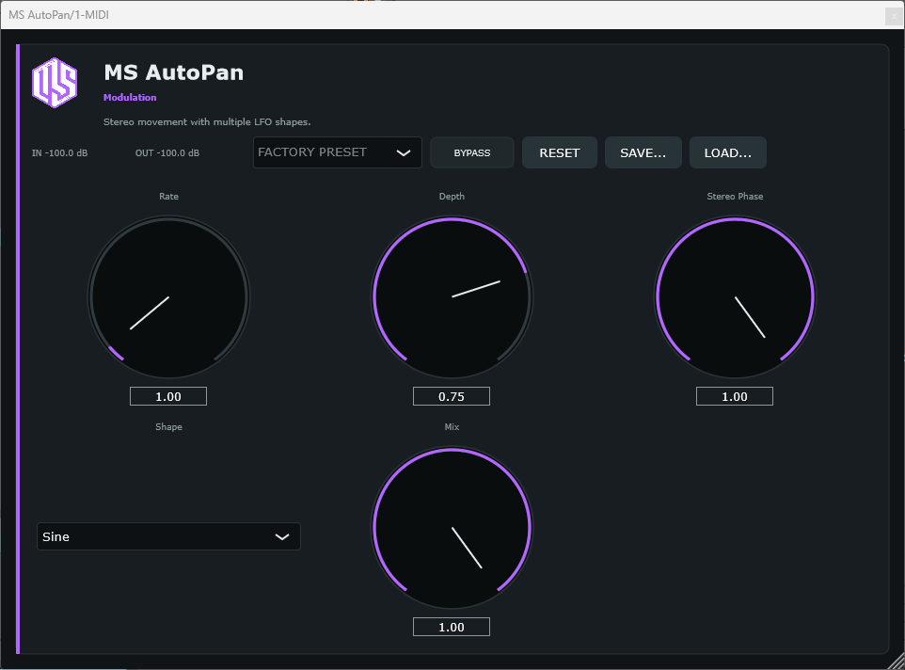
Task: Click the Mix knob
Action: pos(452,528)
